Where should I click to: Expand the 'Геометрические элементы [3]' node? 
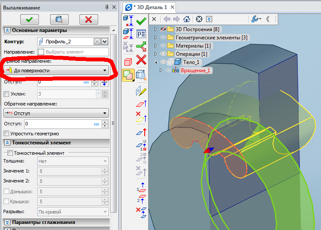coord(156,38)
